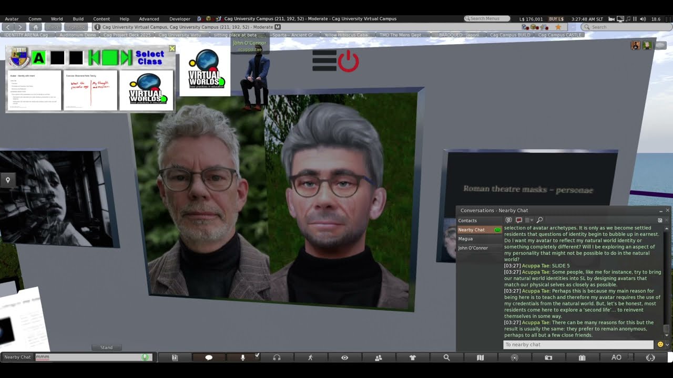Click the green send button in the chat bar
This screenshot has height=378, width=673.
tap(145, 357)
